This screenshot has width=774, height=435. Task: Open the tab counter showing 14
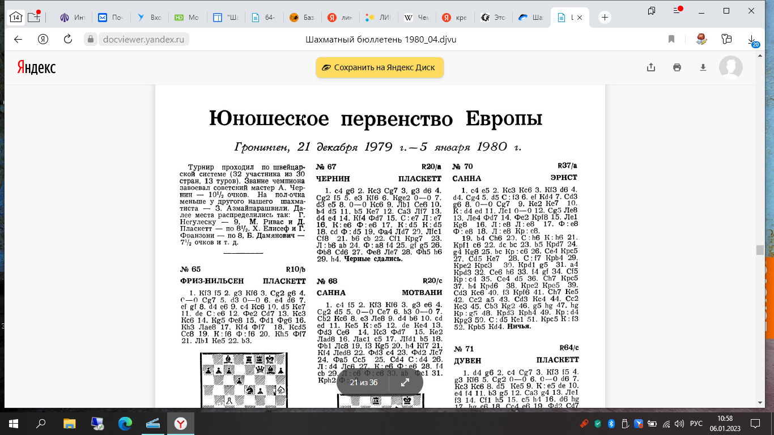[15, 17]
